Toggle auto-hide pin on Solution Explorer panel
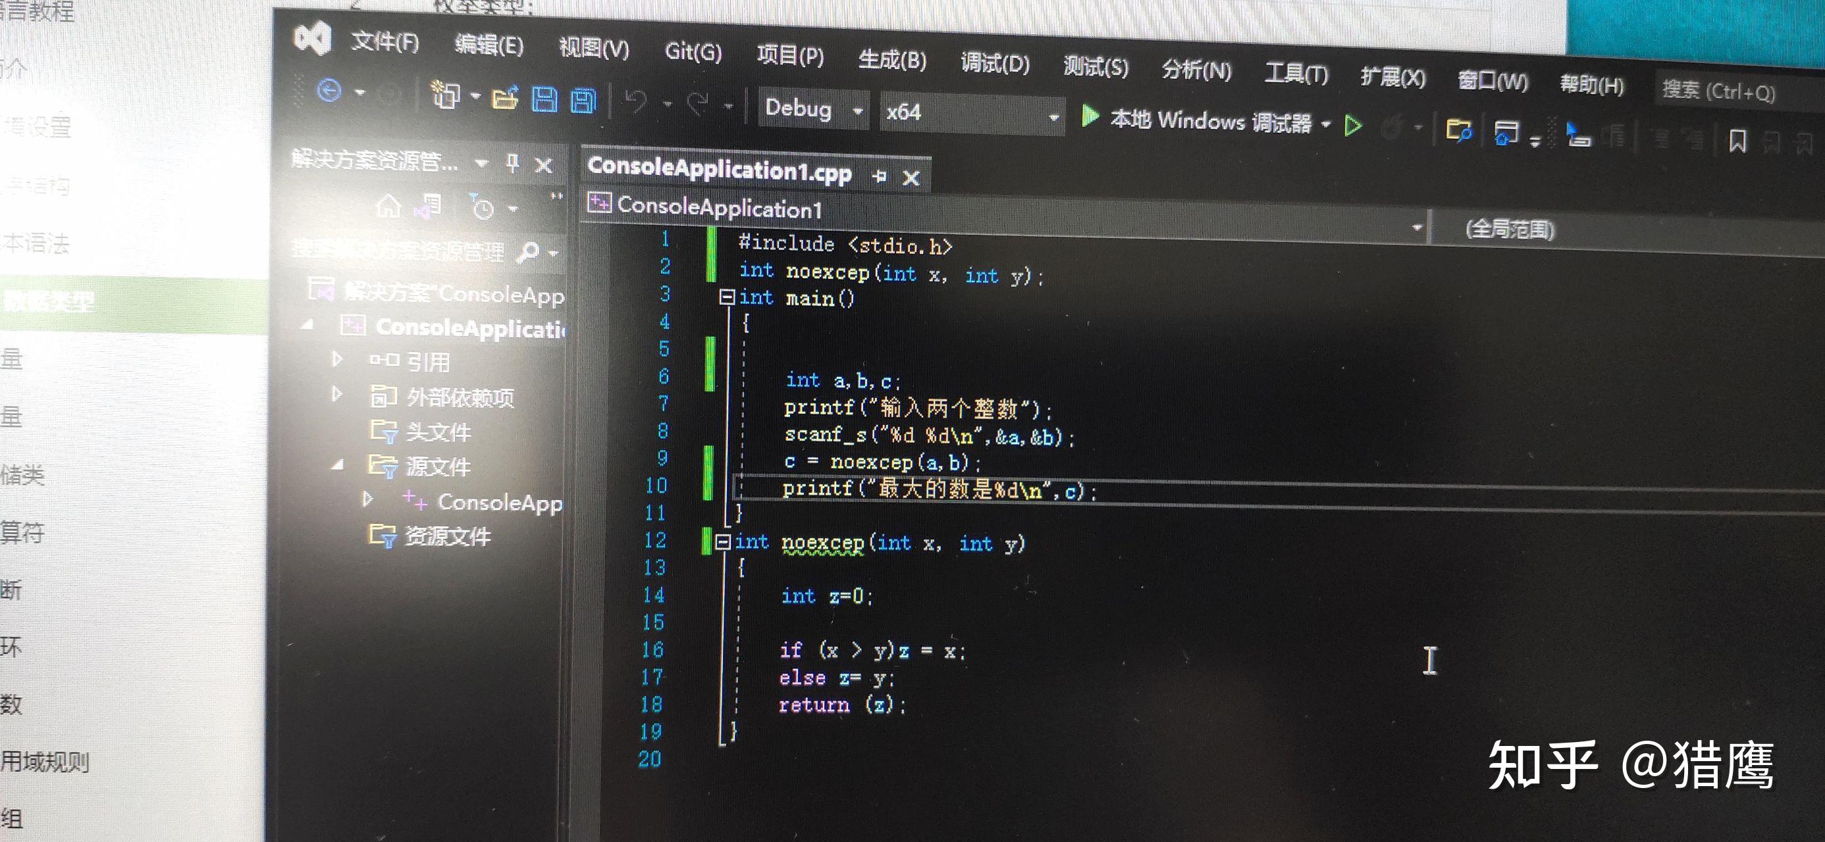Screen dimensions: 1825x842 tap(513, 164)
